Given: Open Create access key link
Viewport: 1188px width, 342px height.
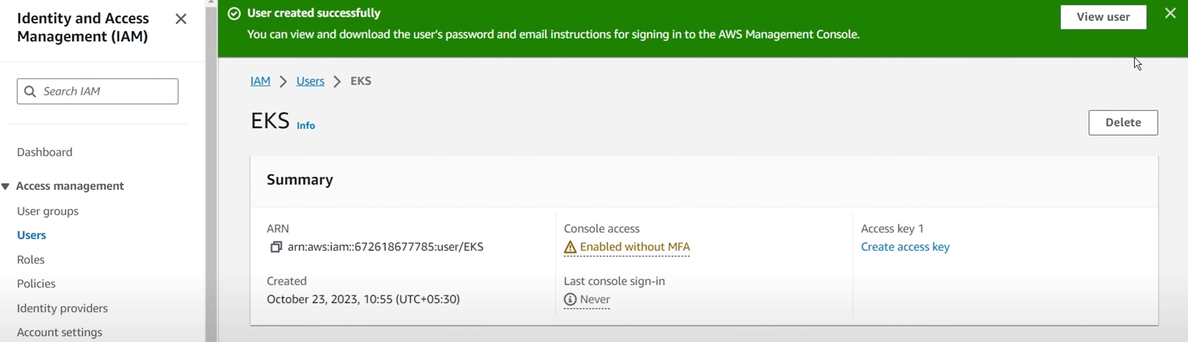Looking at the screenshot, I should point(905,247).
